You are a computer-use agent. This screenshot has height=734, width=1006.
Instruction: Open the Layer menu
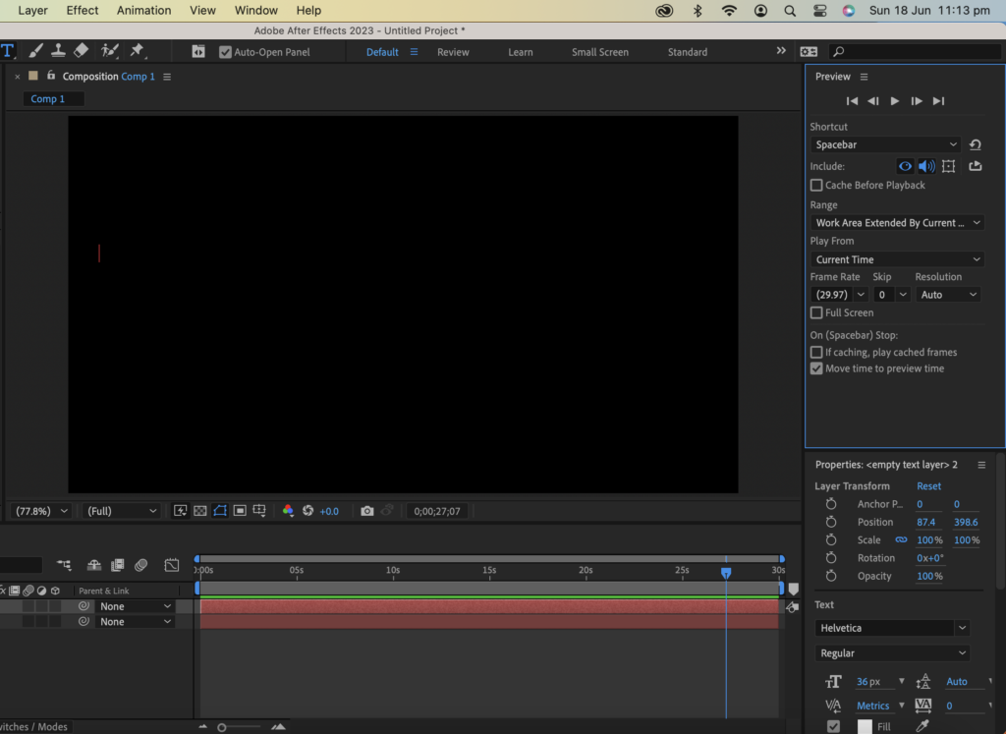click(x=32, y=10)
